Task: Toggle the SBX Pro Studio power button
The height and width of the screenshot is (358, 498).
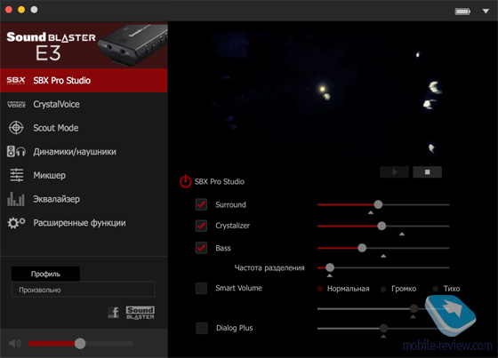Action: point(186,181)
